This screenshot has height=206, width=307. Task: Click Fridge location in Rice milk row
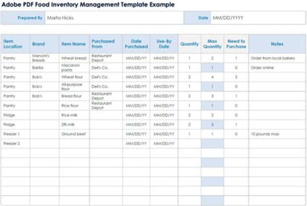coord(16,115)
